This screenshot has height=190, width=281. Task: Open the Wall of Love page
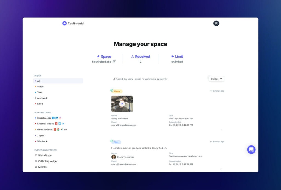click(45, 156)
